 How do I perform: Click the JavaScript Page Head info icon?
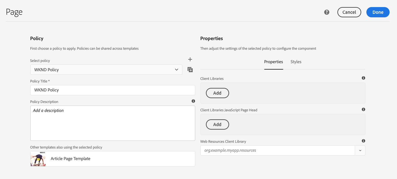(x=363, y=109)
